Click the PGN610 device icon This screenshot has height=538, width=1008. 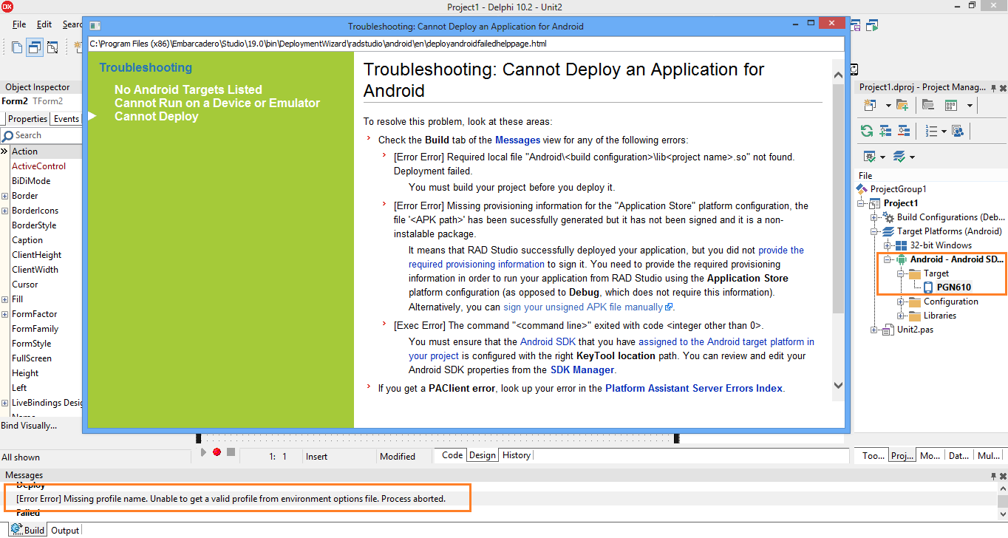[x=928, y=287]
